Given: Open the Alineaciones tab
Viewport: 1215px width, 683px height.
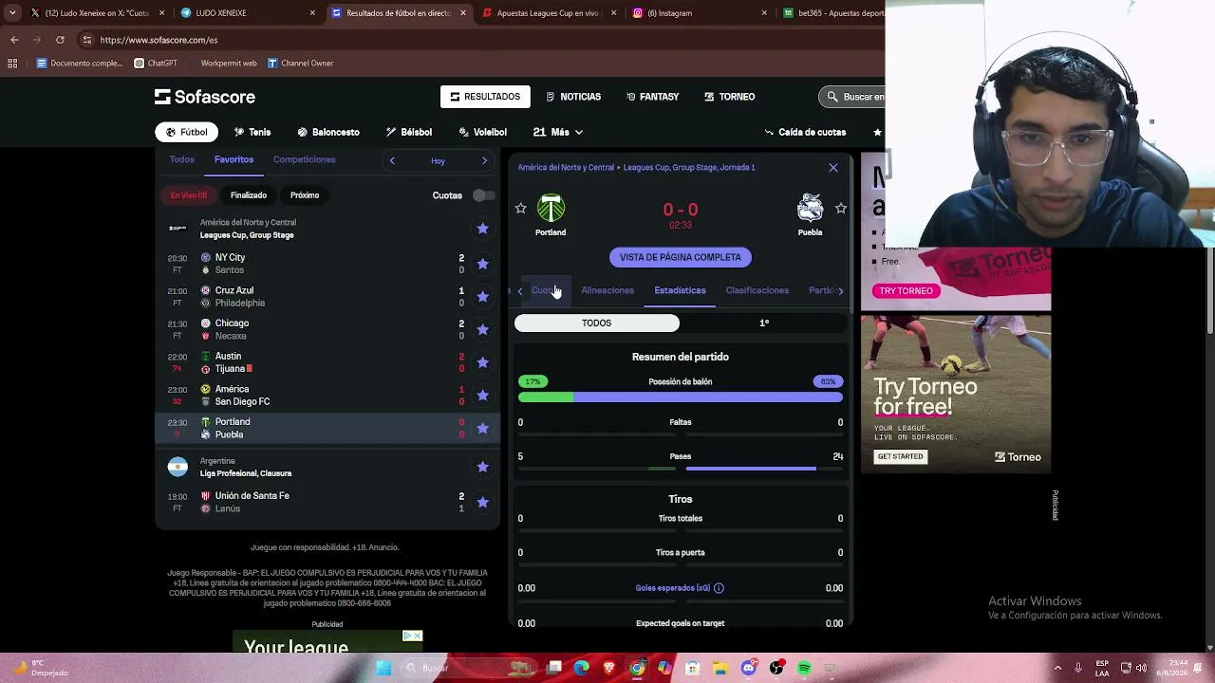Looking at the screenshot, I should tap(607, 290).
